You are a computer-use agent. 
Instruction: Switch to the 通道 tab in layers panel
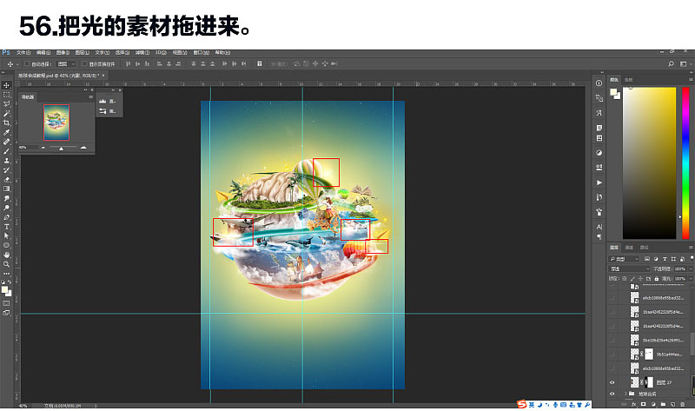click(629, 248)
